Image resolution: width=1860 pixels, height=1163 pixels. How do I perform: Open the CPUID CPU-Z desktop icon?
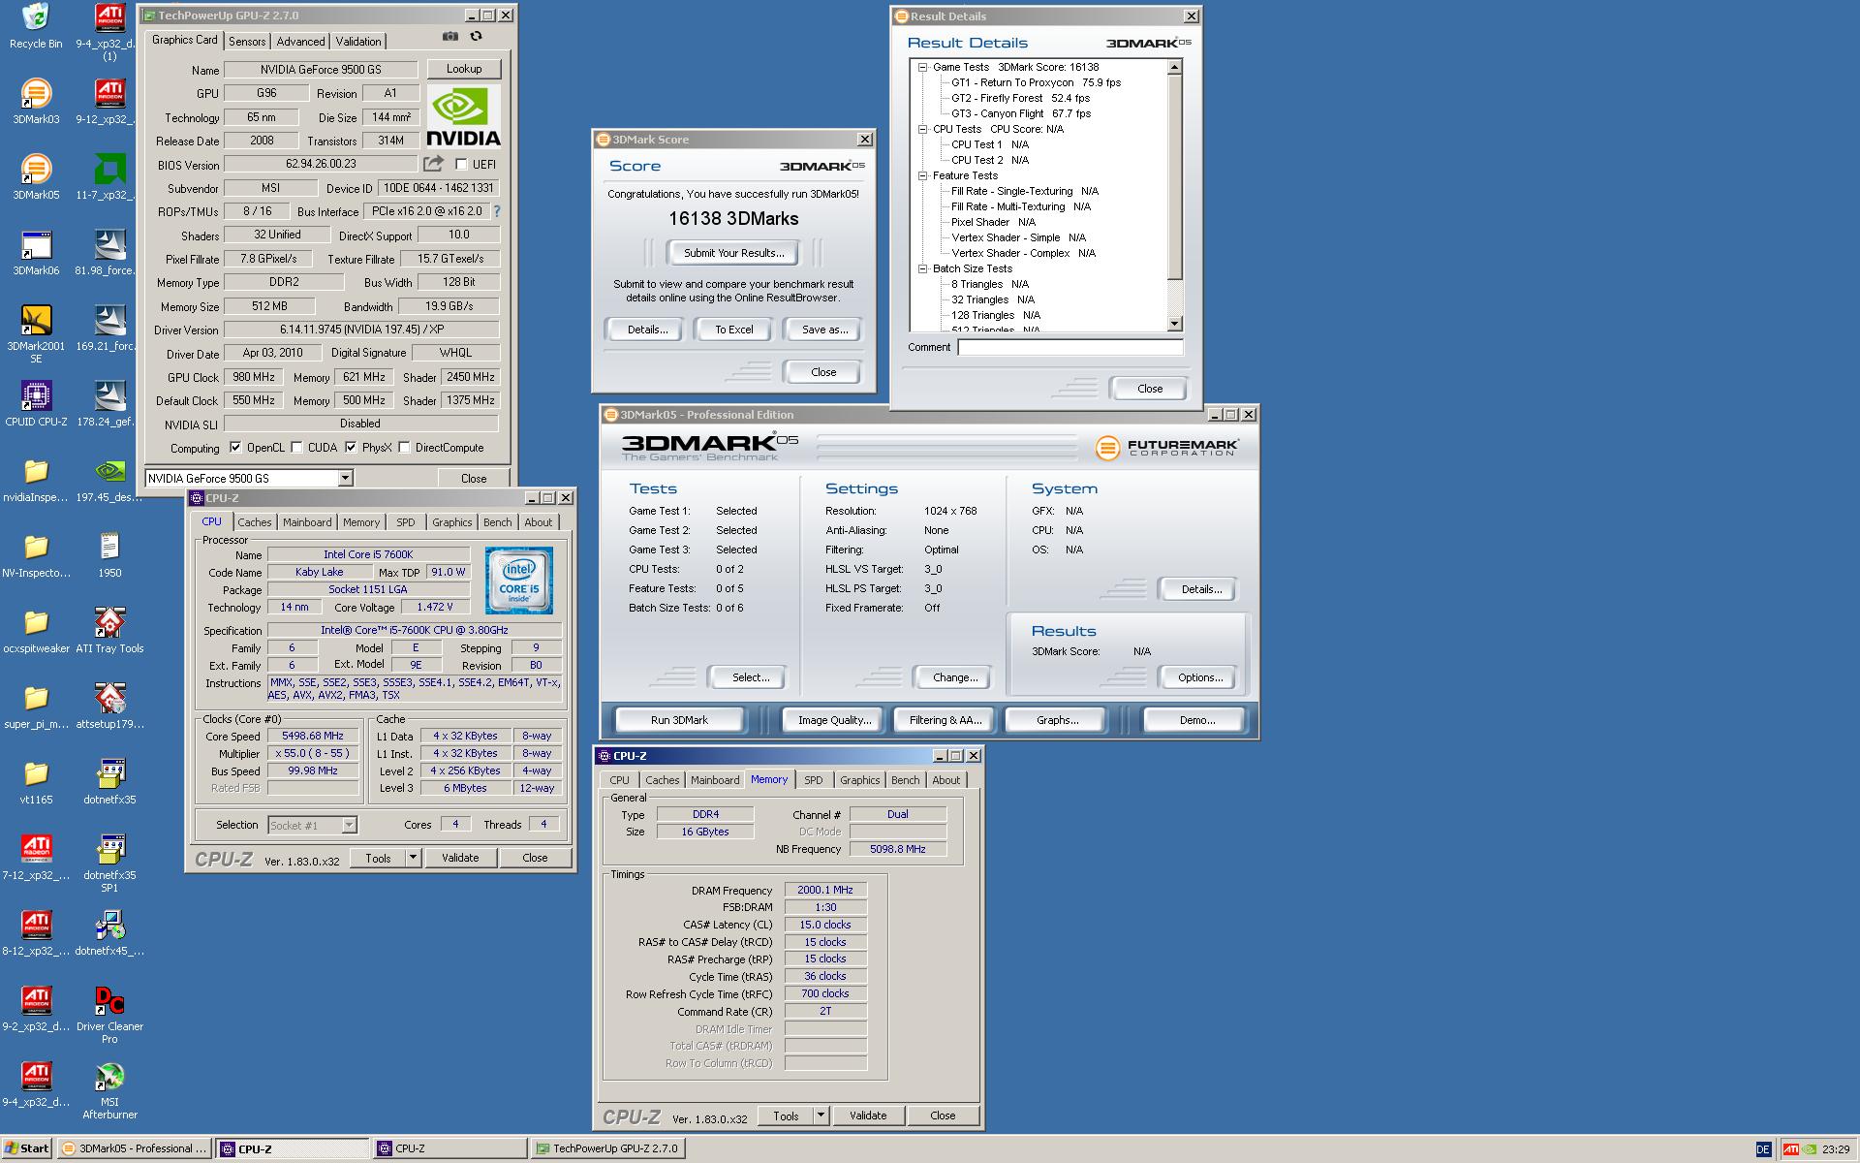tap(36, 404)
